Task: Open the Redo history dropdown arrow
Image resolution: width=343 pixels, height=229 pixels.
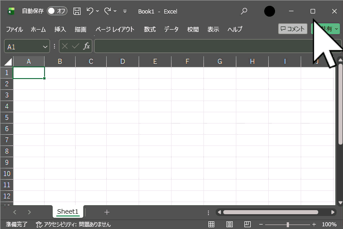Action: click(x=115, y=11)
